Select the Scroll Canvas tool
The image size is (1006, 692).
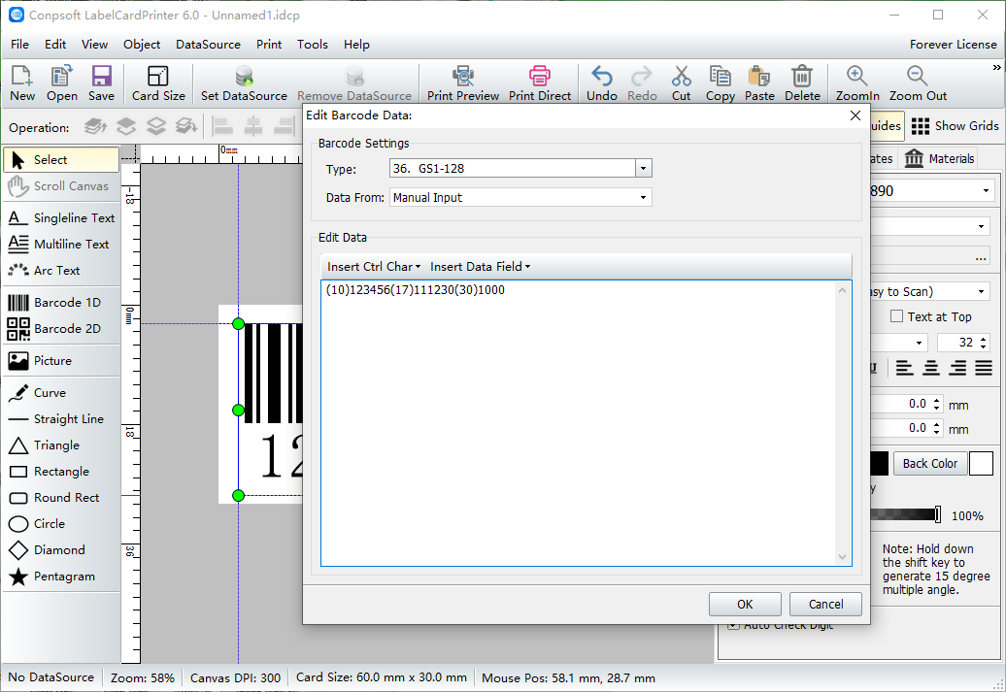[x=61, y=186]
